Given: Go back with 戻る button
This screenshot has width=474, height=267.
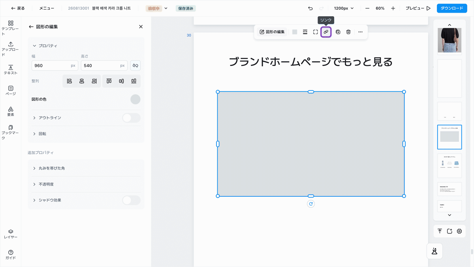Looking at the screenshot, I should coord(18,8).
